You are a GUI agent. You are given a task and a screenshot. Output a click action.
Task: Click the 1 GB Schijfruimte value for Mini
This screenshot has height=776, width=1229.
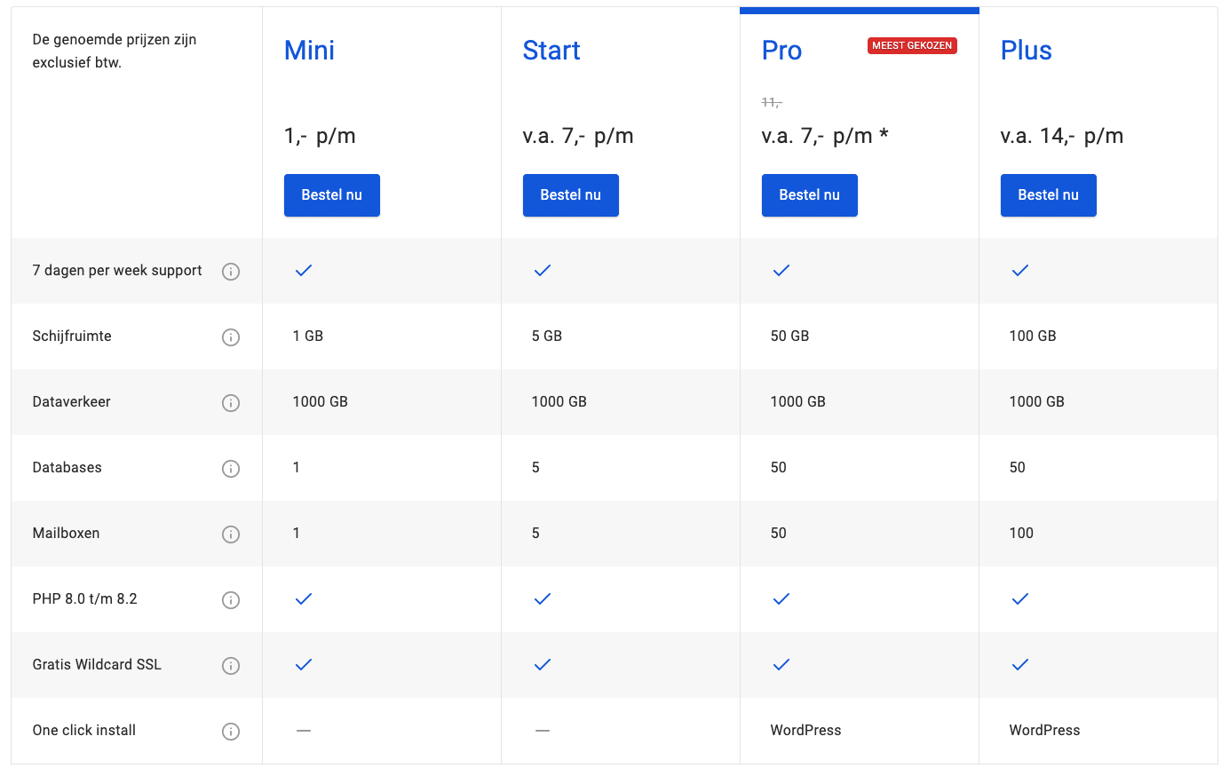(308, 337)
